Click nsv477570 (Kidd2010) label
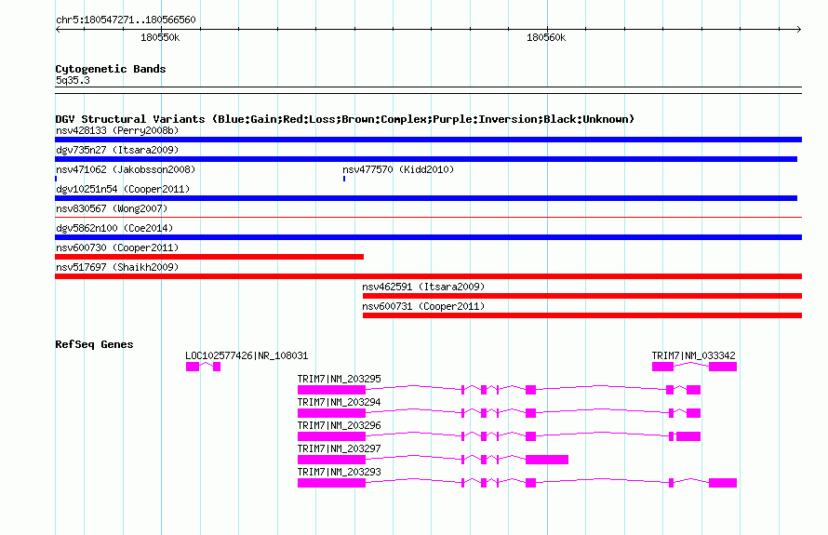Viewport: 828px width, 535px height. click(x=398, y=169)
